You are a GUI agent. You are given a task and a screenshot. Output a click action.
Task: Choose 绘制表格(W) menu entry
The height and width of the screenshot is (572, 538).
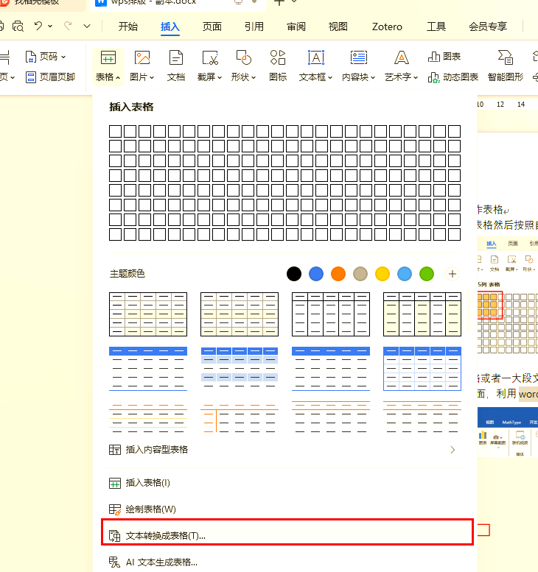tap(285, 509)
